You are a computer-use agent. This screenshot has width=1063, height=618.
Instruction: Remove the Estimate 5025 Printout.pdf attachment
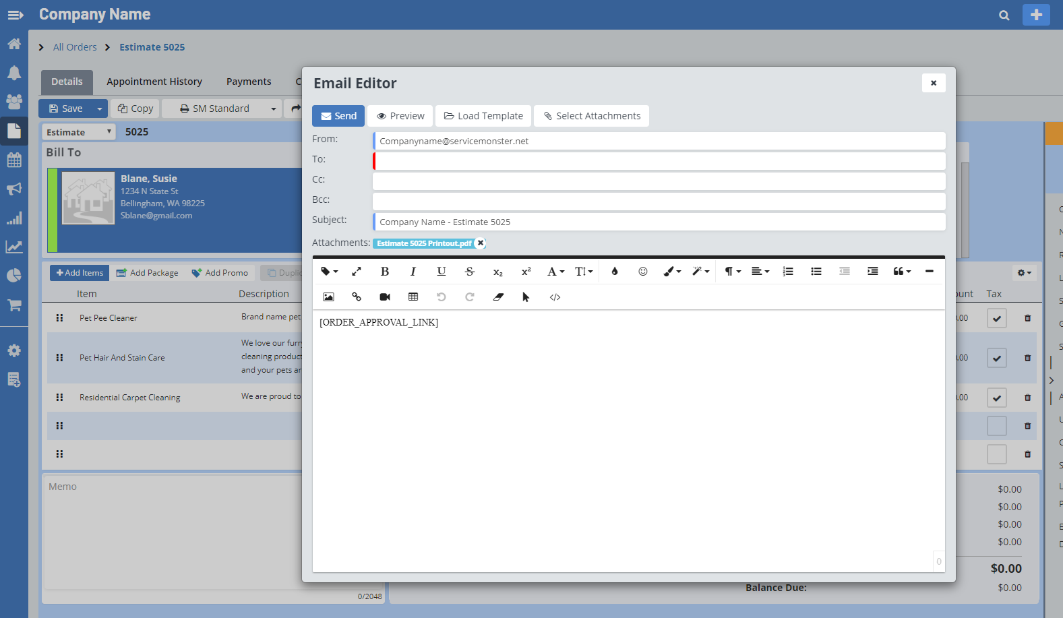click(481, 243)
